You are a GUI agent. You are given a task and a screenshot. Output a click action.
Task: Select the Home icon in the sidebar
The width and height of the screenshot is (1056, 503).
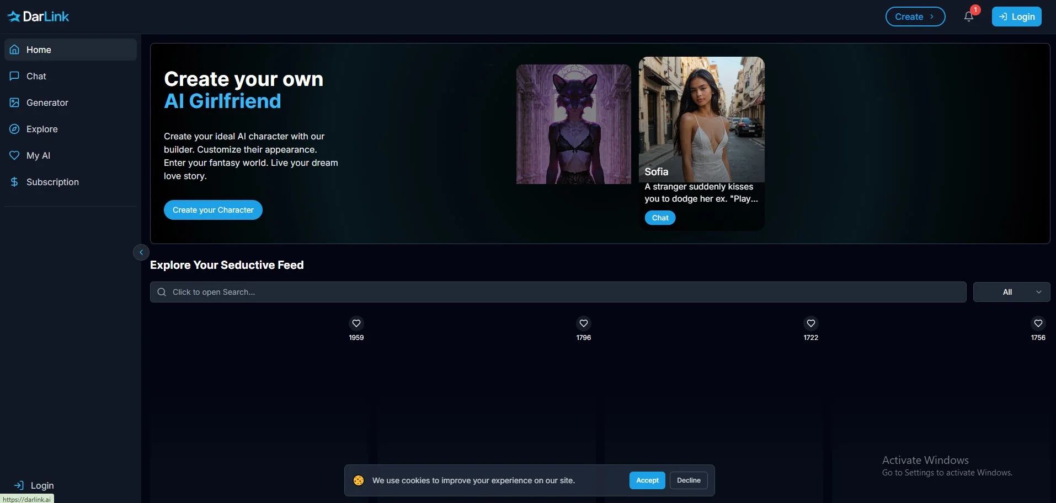(x=14, y=50)
